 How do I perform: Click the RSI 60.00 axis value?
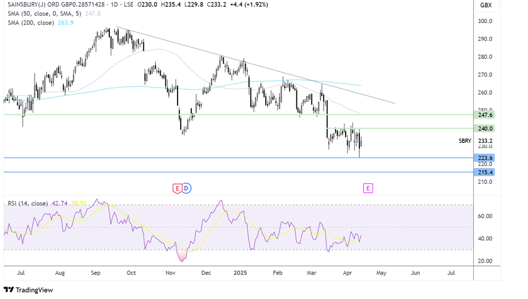pos(485,216)
